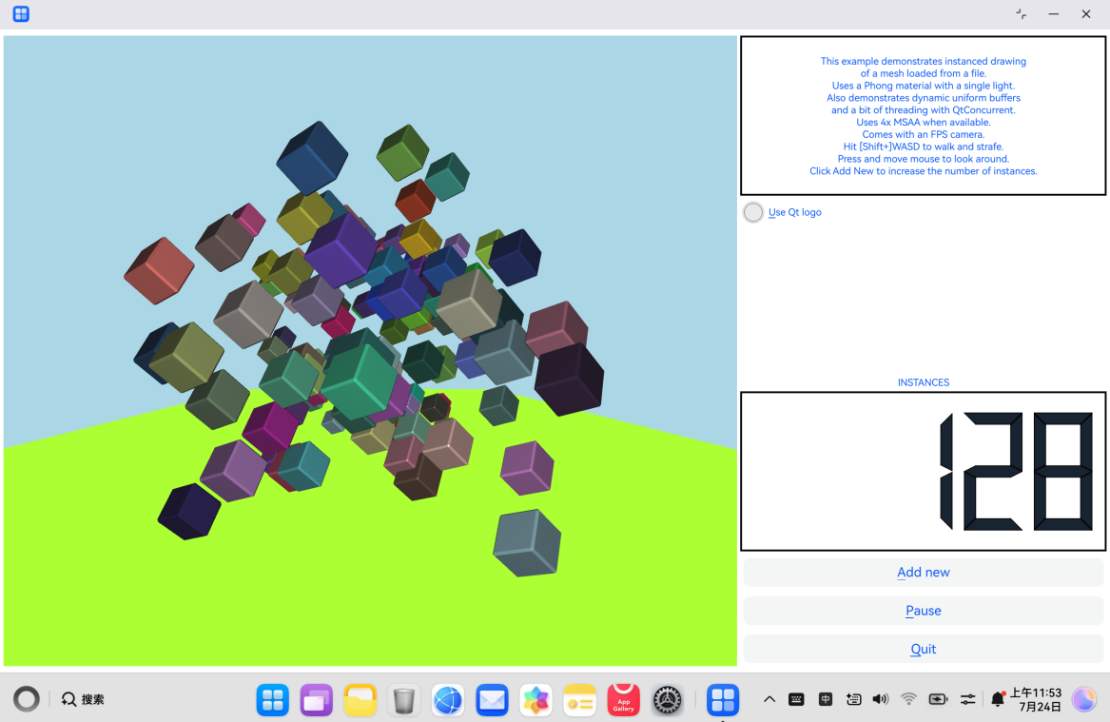Click the Add new button
The width and height of the screenshot is (1110, 722).
coord(924,572)
